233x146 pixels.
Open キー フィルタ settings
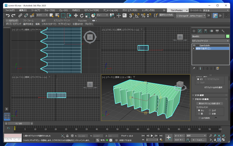pos(199,140)
